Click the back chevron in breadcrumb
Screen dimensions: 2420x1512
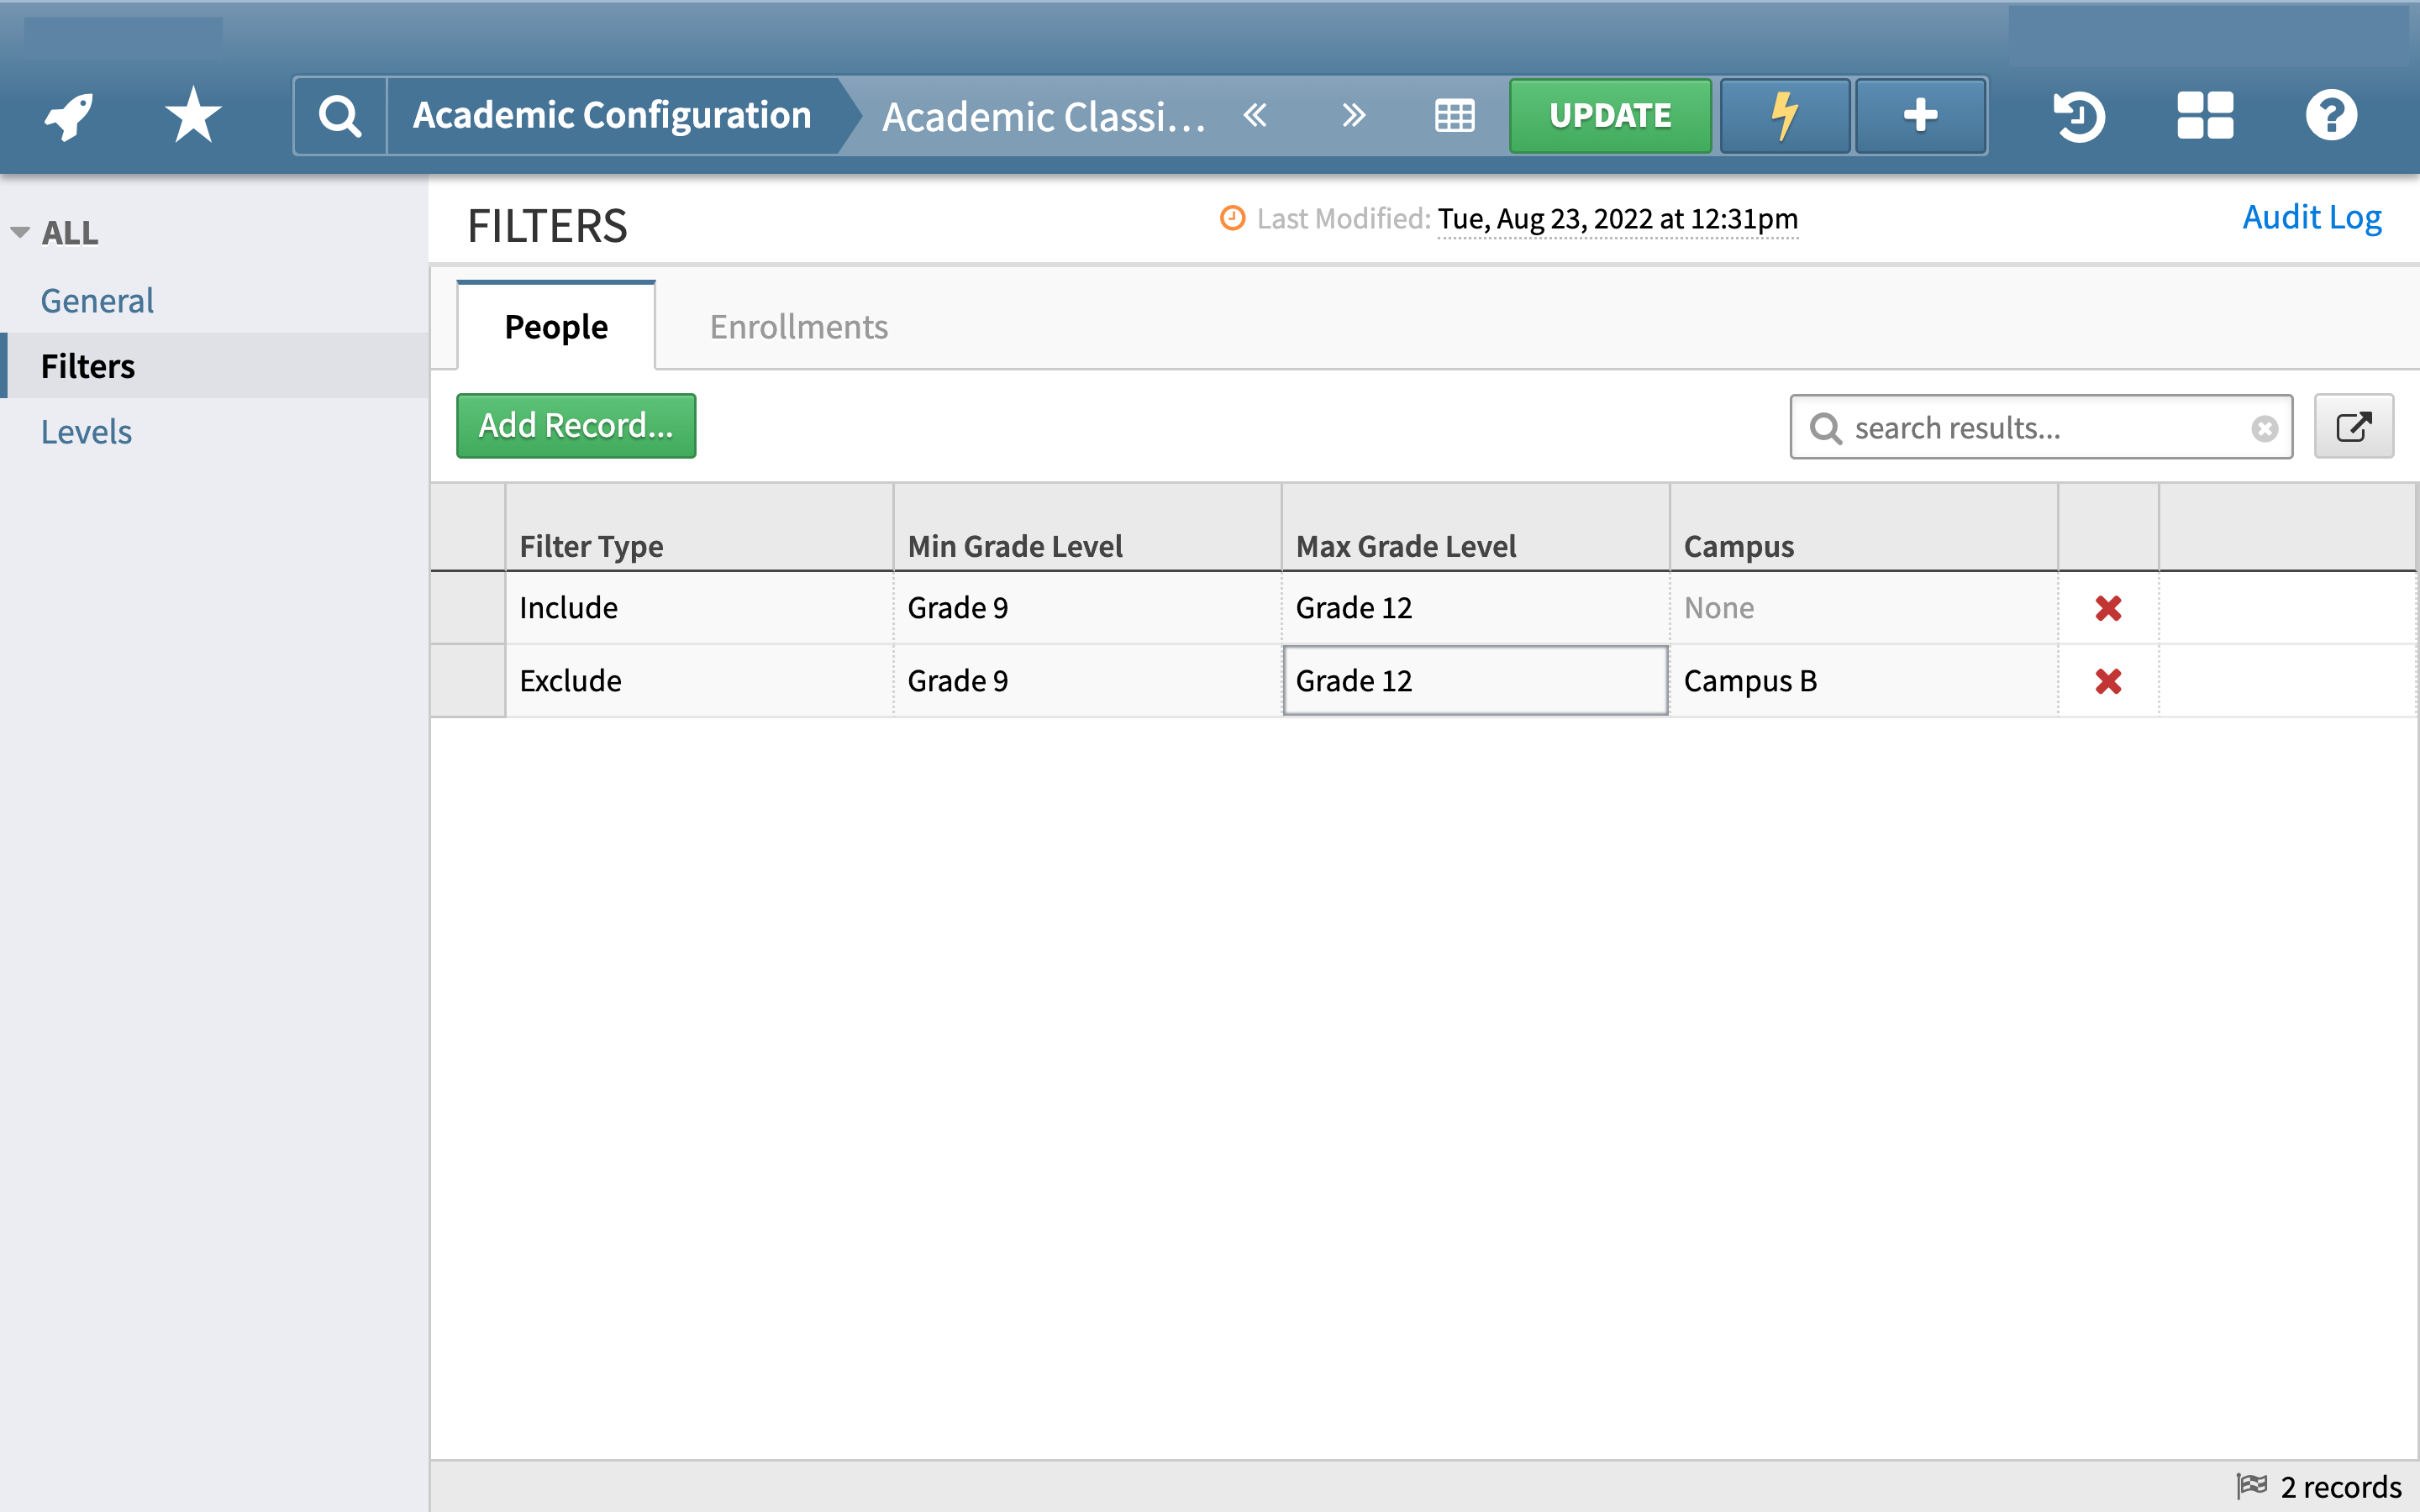tap(1256, 114)
